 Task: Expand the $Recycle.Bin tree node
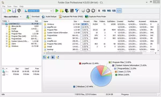7,26
